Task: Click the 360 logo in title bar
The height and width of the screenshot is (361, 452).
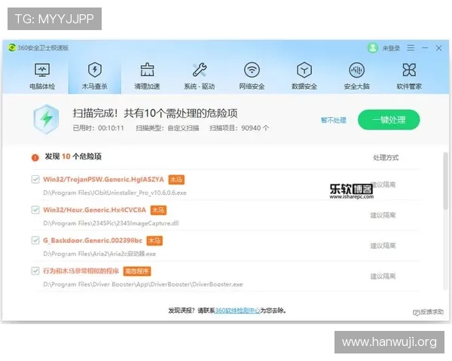Action: point(12,47)
